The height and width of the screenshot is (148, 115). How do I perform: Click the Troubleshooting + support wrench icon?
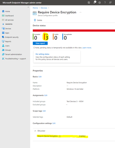click(3, 59)
